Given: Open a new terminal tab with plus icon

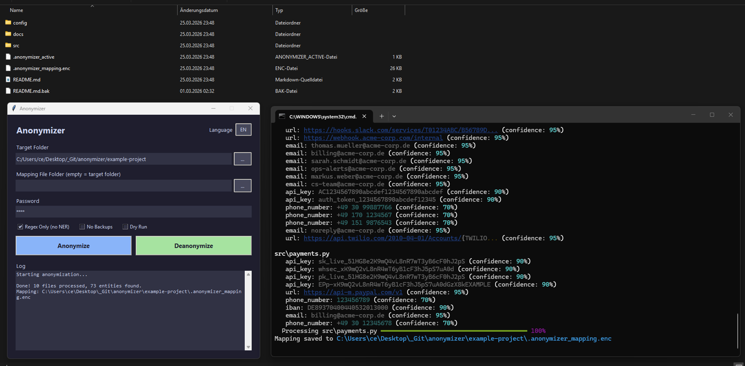Looking at the screenshot, I should pyautogui.click(x=381, y=116).
